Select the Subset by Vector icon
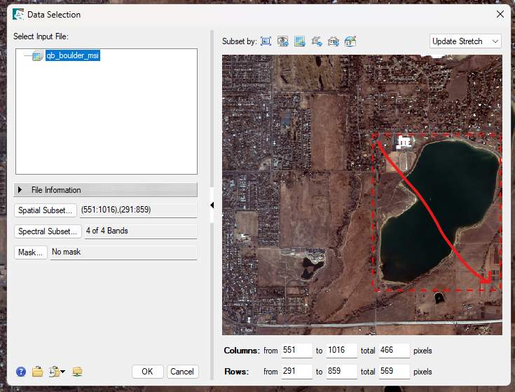 point(317,41)
